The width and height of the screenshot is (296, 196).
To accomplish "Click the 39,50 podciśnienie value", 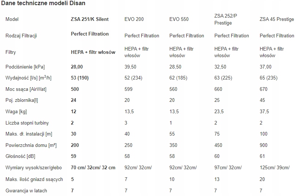I will tap(131, 67).
